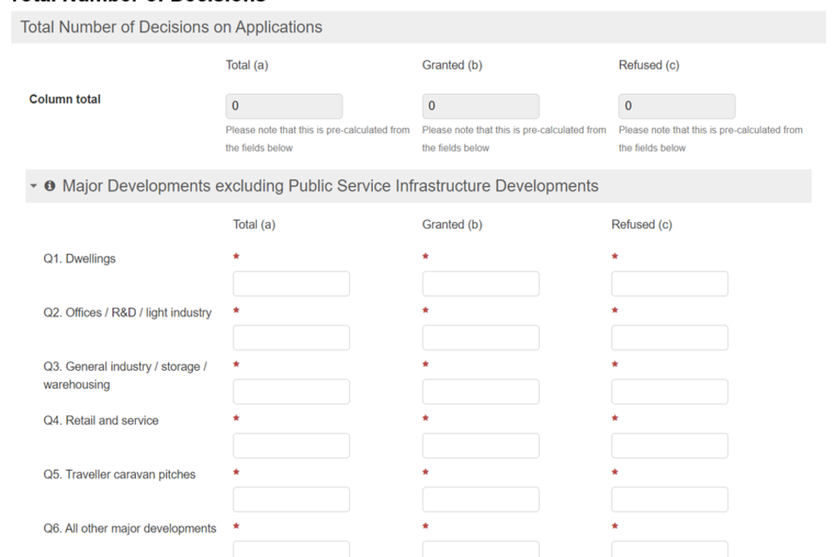Click the Q1 Dwellings Granted input field

[480, 284]
